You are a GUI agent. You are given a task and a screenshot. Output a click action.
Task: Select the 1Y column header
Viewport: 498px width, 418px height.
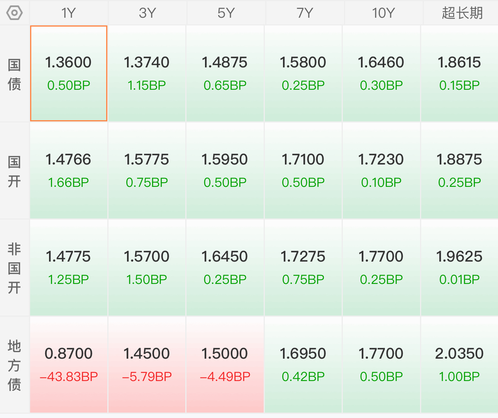(69, 13)
